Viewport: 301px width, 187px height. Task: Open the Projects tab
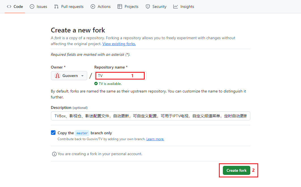click(x=128, y=6)
